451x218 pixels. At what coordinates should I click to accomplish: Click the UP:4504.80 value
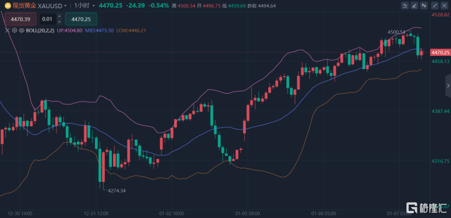coord(70,31)
